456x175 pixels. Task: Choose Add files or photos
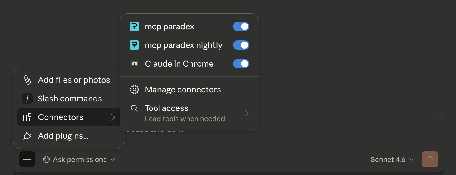point(74,80)
